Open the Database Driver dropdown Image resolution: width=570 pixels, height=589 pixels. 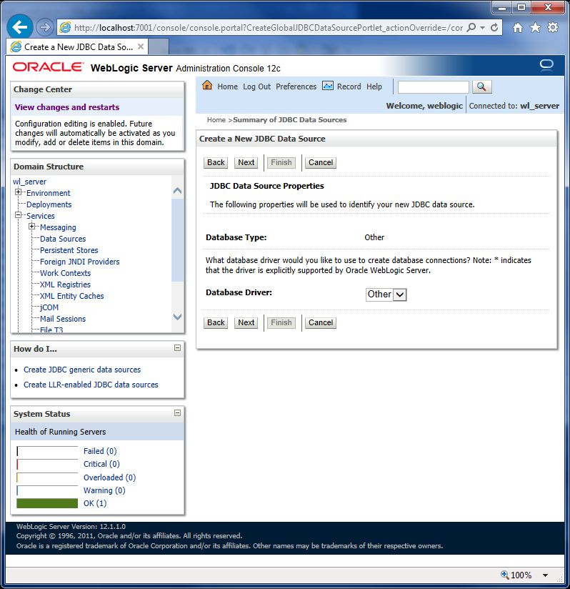pyautogui.click(x=386, y=294)
